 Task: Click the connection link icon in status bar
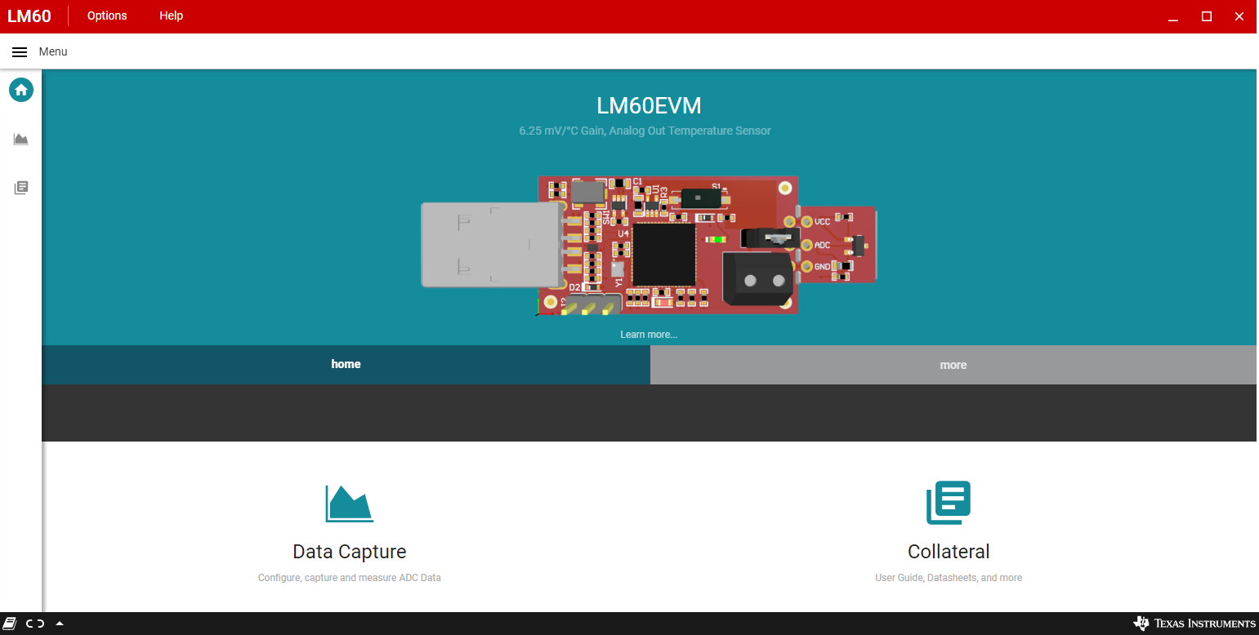35,624
